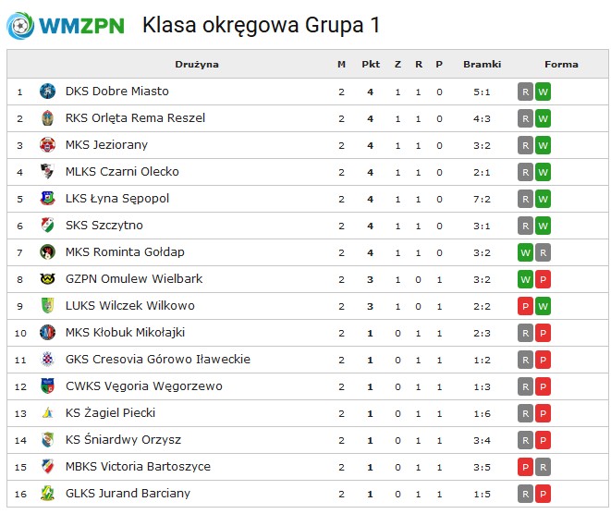611x514 pixels.
Task: Click red P form badge for Omulew Wielbark
Action: 543,279
